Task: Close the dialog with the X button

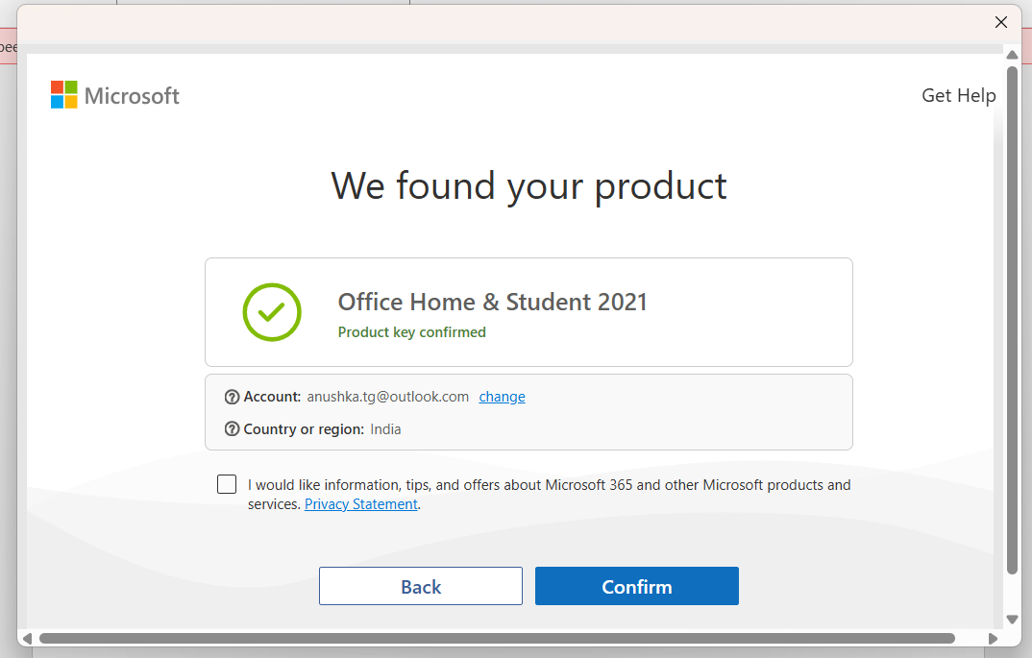Action: coord(1001,22)
